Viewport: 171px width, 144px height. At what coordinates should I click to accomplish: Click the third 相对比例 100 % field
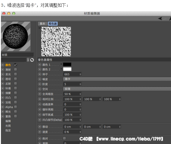pos(112,99)
